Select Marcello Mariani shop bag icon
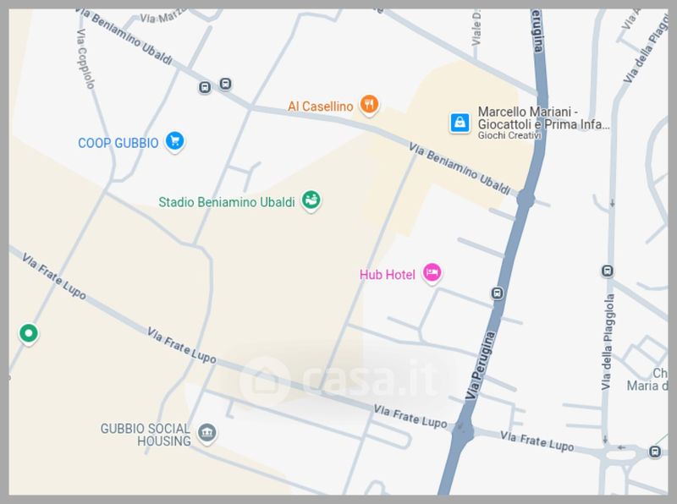 460,123
